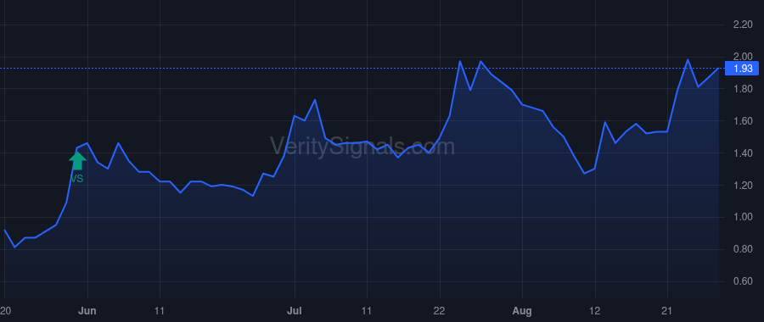Click the 22 date label on time axis
764x322 pixels.
440,311
